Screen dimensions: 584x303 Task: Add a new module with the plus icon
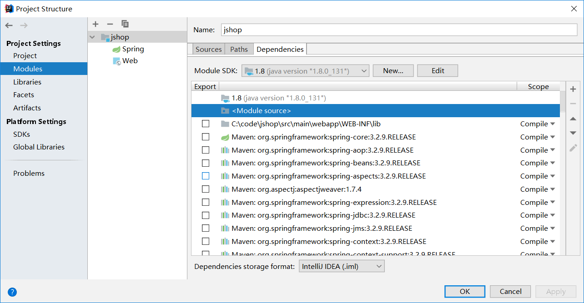(x=96, y=24)
